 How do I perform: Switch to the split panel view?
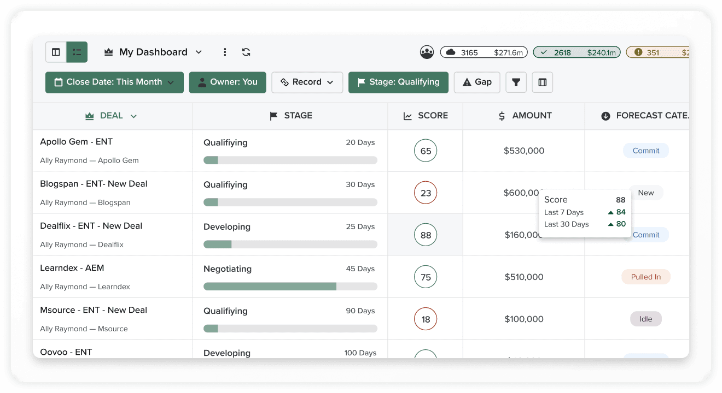[x=56, y=52]
